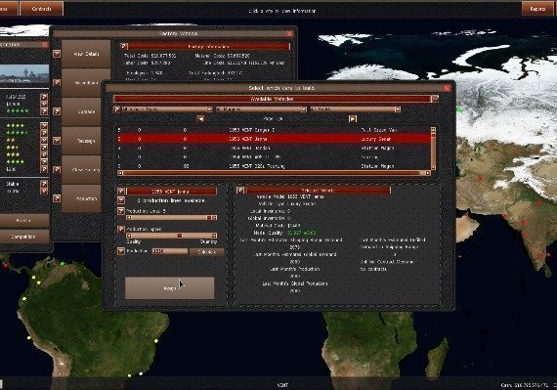Click right arrow of Production Lines slider
557x390 pixels.
(x=214, y=217)
